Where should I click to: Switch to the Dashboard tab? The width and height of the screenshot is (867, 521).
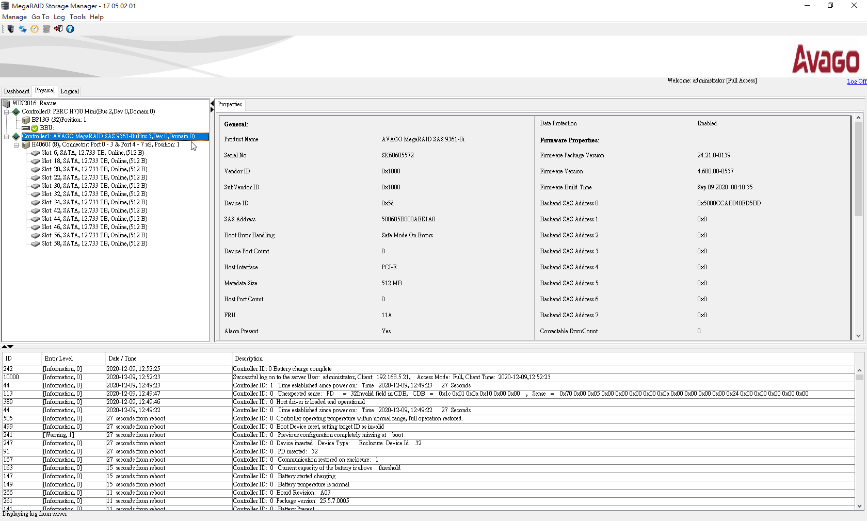point(17,91)
